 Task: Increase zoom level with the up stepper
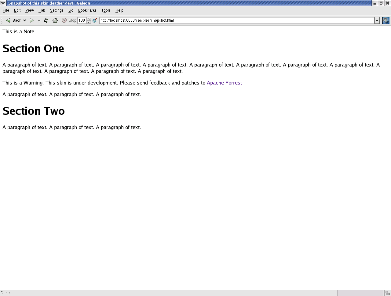pos(89,19)
